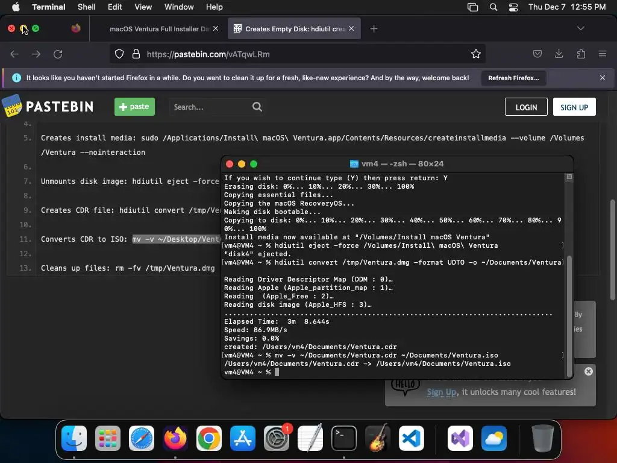The height and width of the screenshot is (463, 617).
Task: Go back to the previous page
Action: [14, 54]
